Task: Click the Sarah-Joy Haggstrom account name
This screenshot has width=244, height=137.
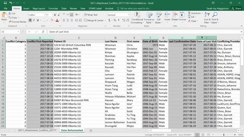Action: [217, 8]
